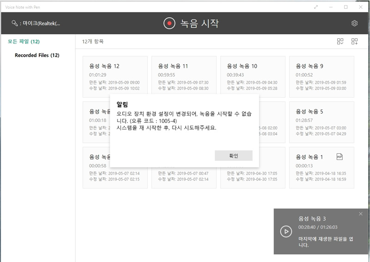Click the red record button icon
The width and height of the screenshot is (370, 262).
coord(169,24)
